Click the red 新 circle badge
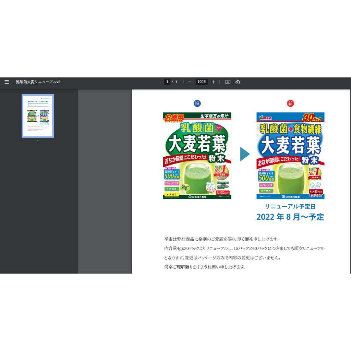Viewport: 351px width, 351px height. pos(290,103)
